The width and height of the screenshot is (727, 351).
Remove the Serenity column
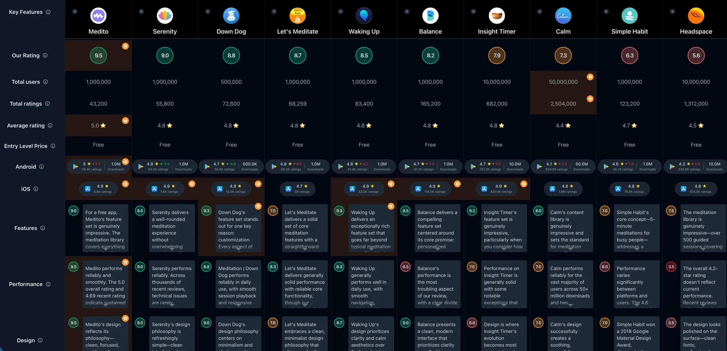coord(141,12)
